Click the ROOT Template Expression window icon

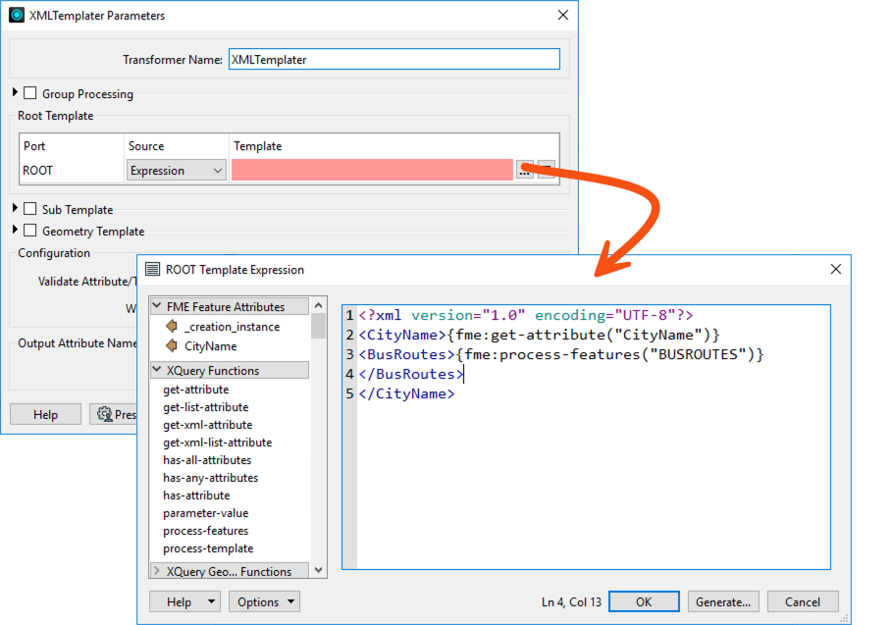(x=152, y=269)
